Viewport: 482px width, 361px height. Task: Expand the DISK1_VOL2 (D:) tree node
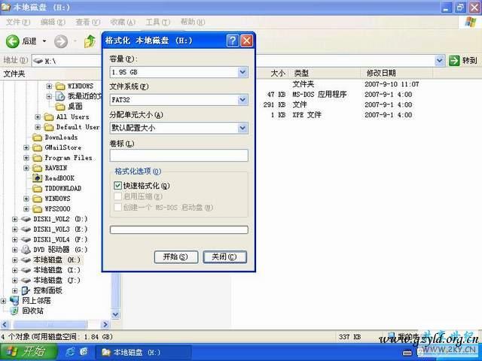point(16,219)
